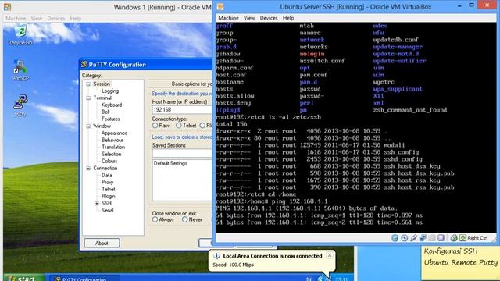This screenshot has width=500, height=281.
Task: Collapse the Session tree node
Action: pyautogui.click(x=88, y=84)
